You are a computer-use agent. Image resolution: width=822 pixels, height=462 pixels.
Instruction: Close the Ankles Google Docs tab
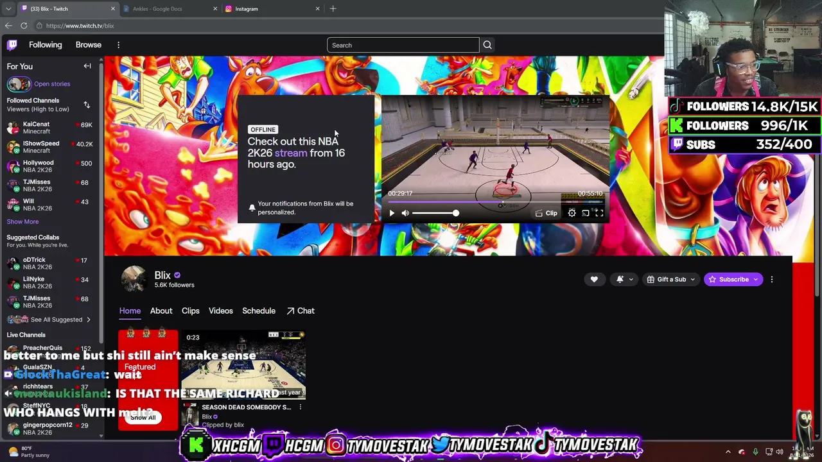[x=215, y=9]
